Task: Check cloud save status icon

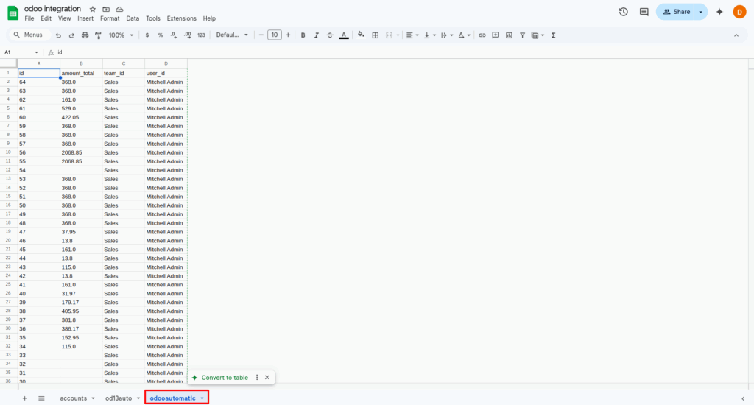Action: pos(119,9)
